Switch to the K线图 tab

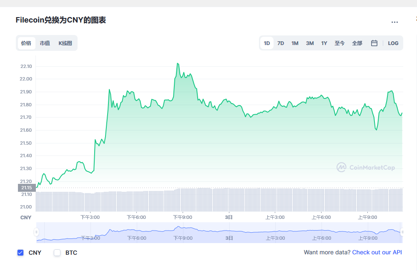pyautogui.click(x=65, y=43)
